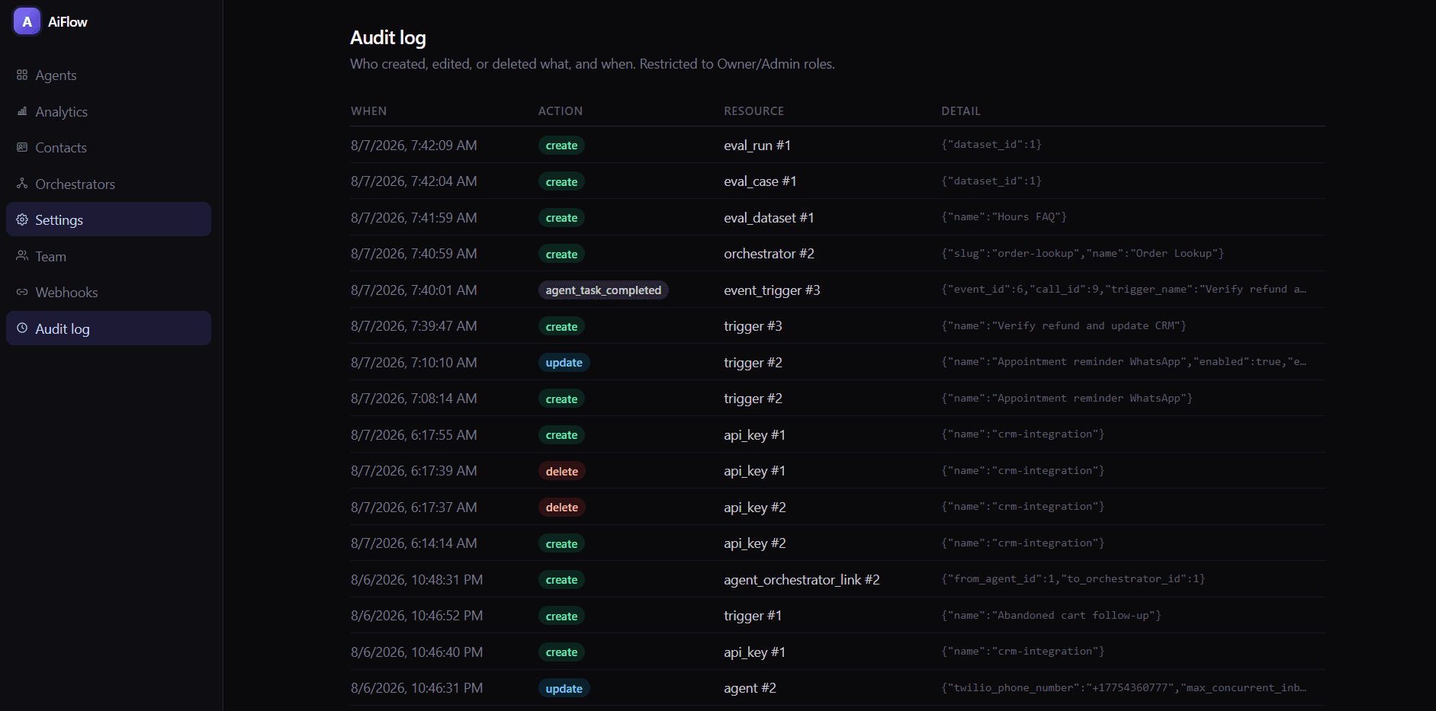Open the Contacts page
1436x711 pixels.
coord(108,147)
